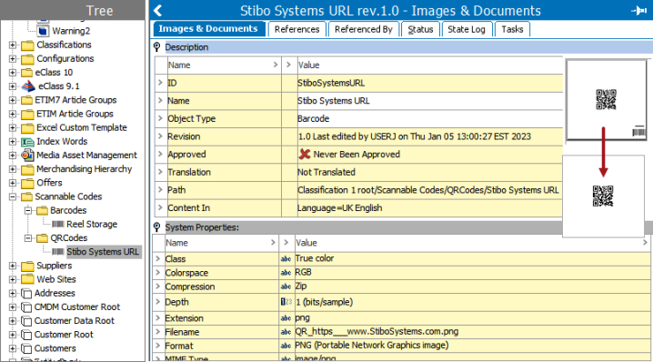This screenshot has width=653, height=362.
Task: Click the Filename value QR_https___www.StiboSystems.com.png
Action: (x=377, y=332)
